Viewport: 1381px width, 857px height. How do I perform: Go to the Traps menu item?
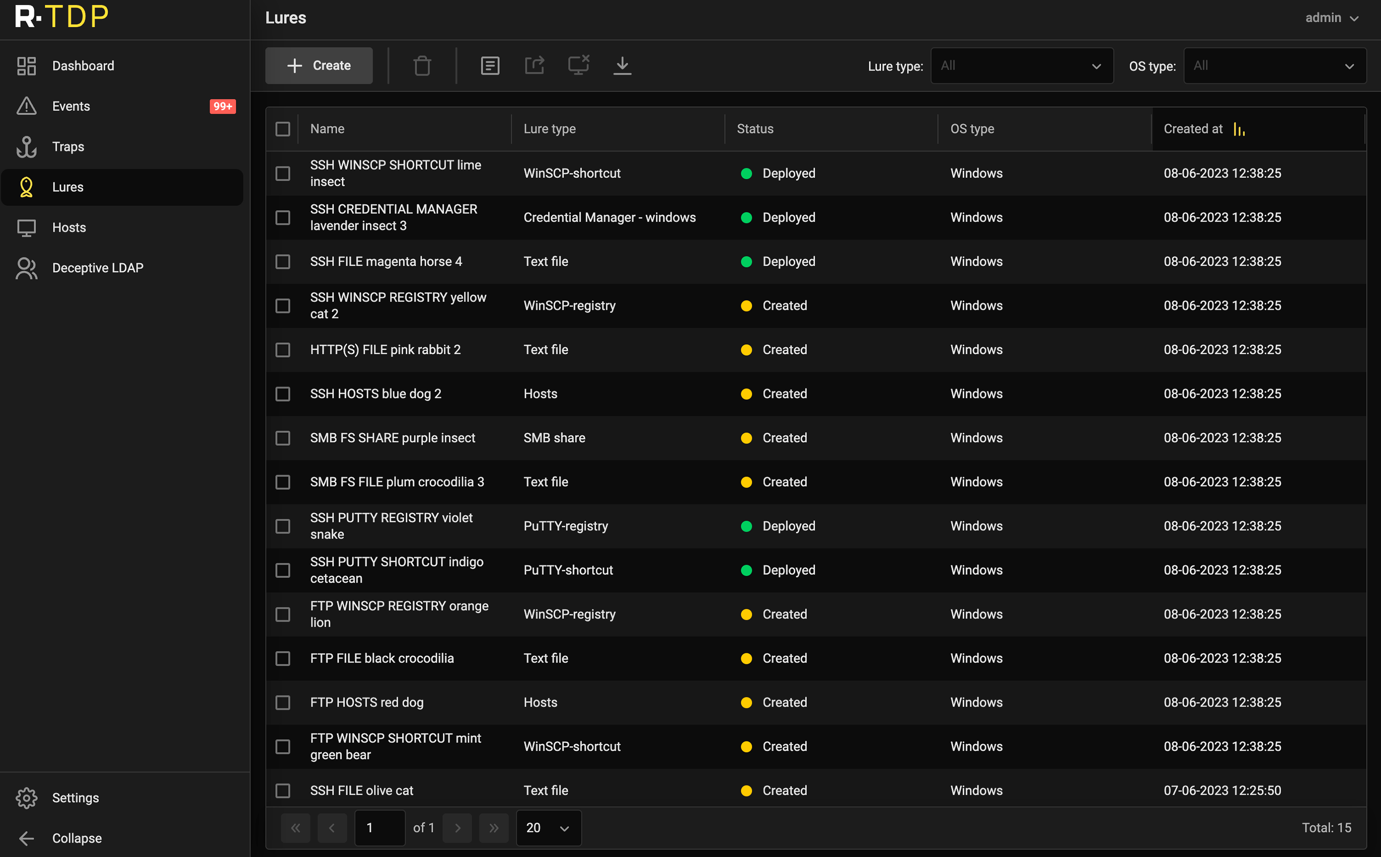(68, 147)
